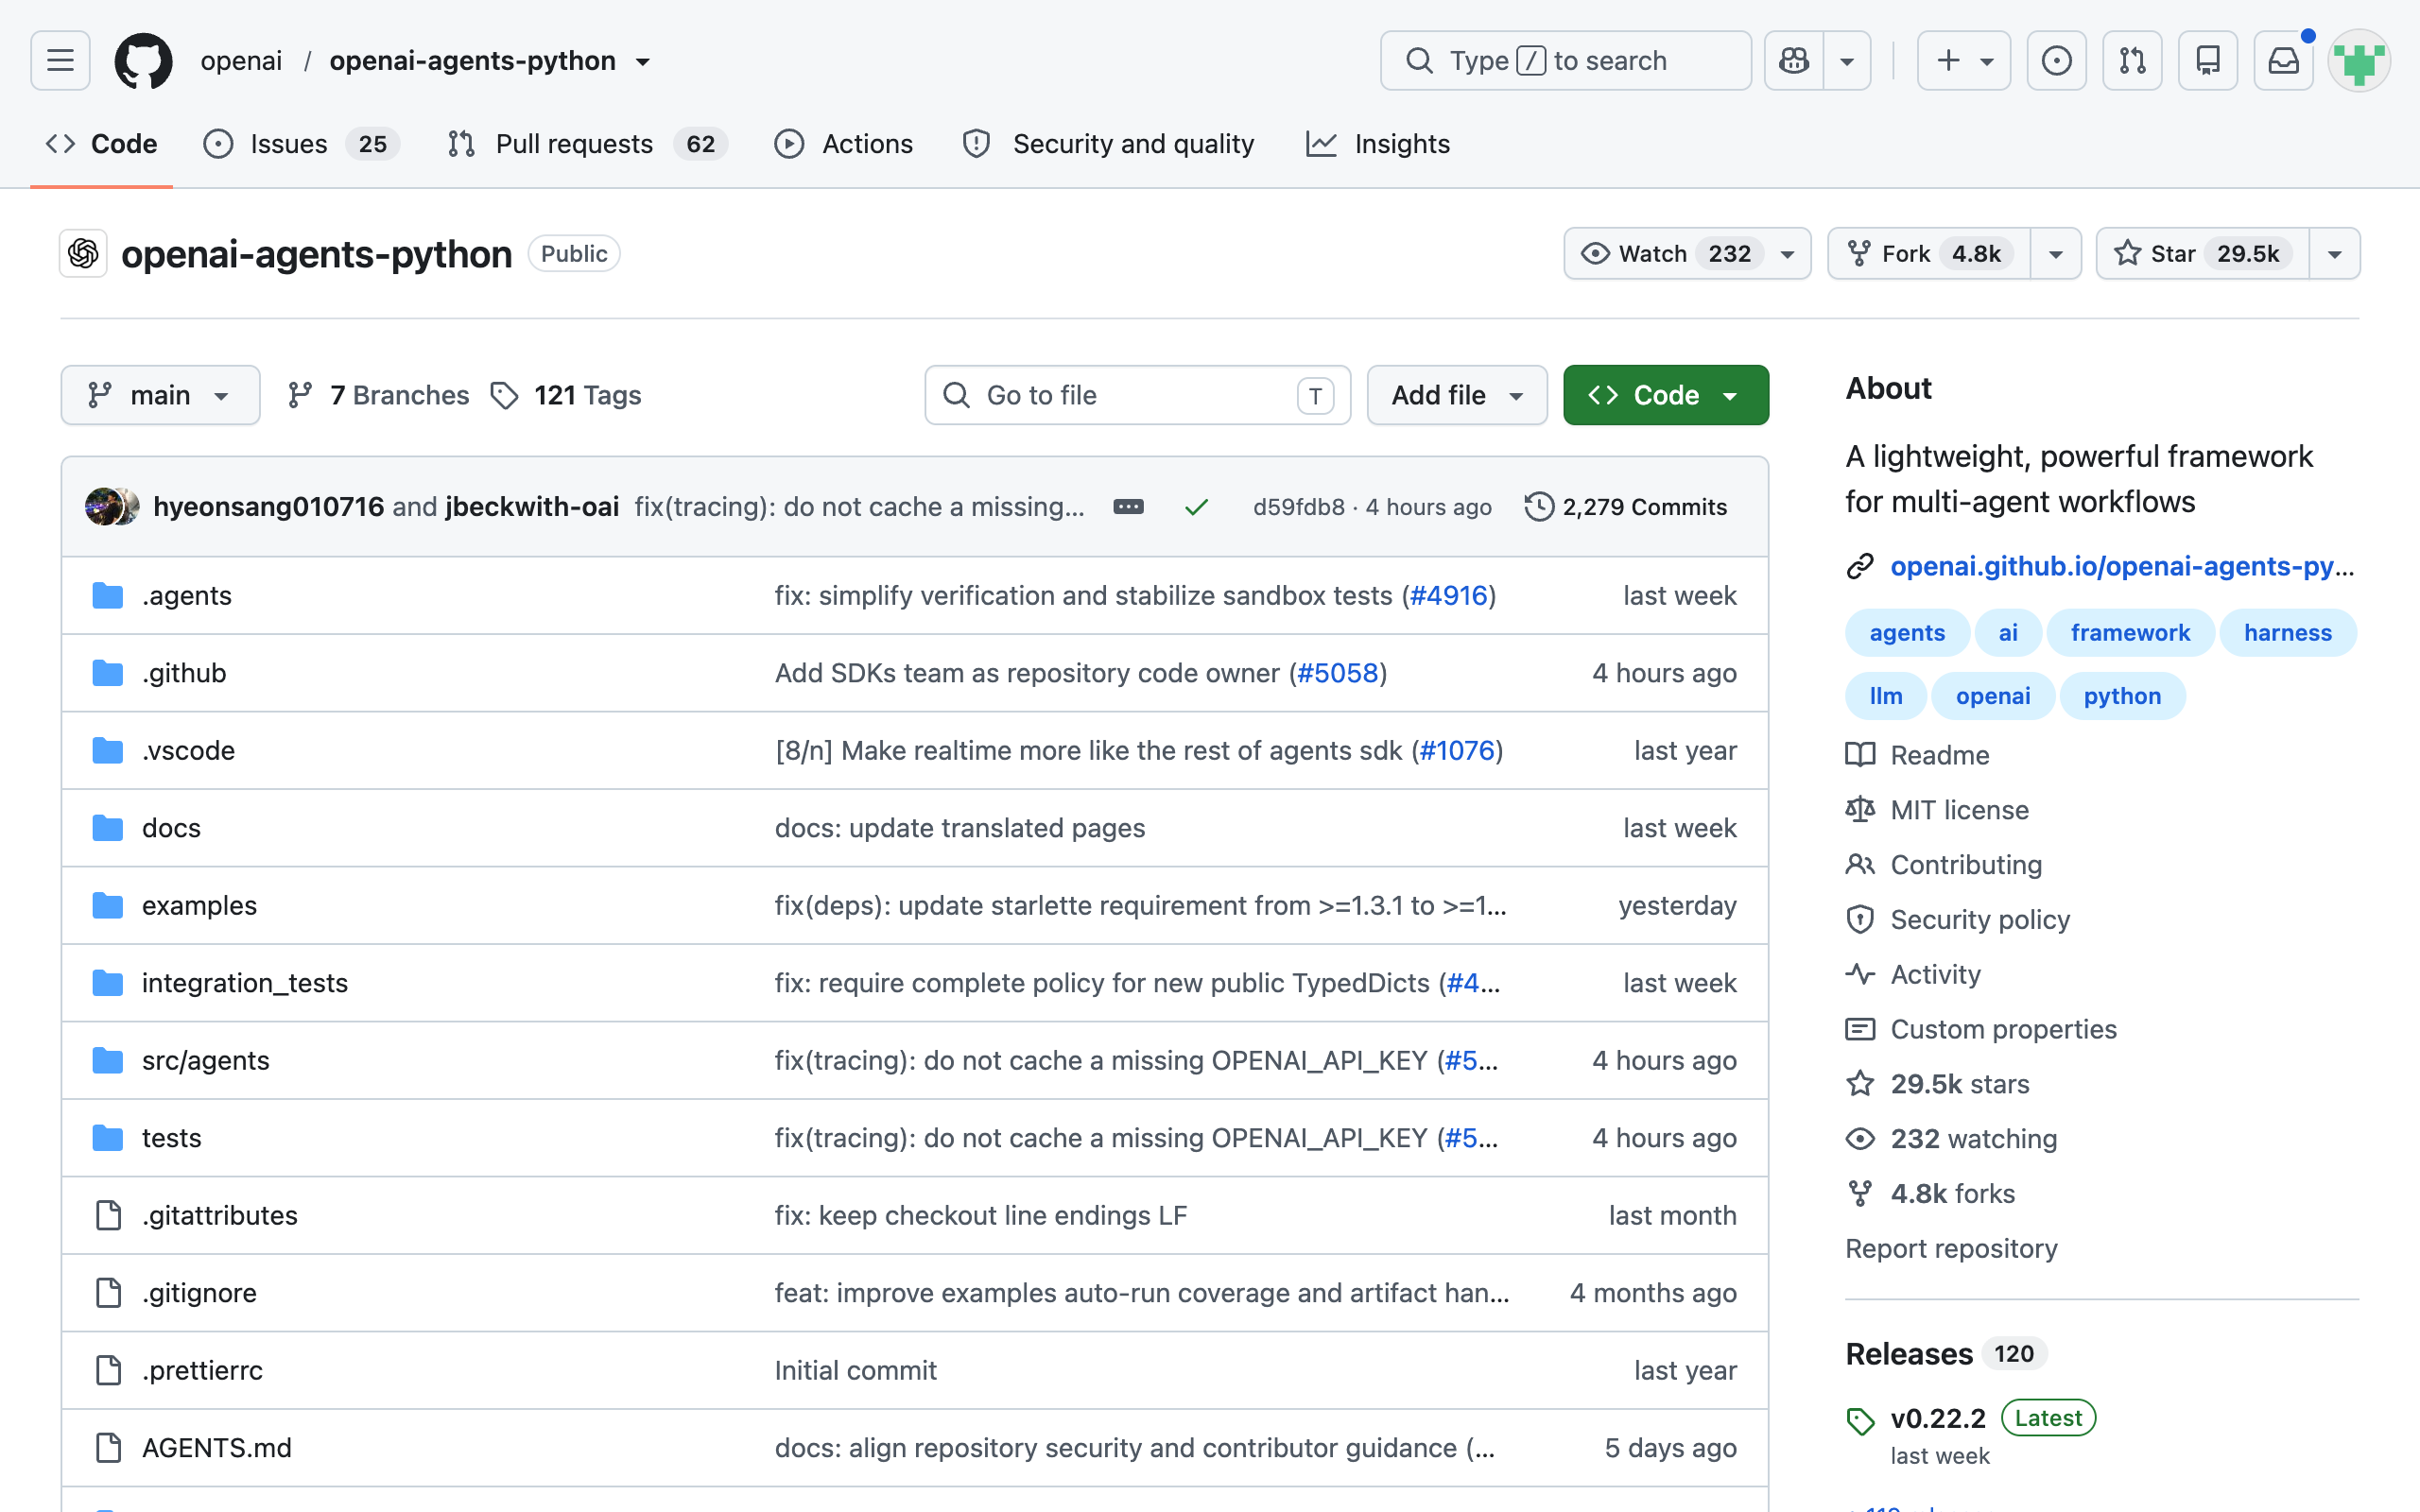
Task: Go to GitHub homepage via Octocat logo
Action: pos(143,61)
